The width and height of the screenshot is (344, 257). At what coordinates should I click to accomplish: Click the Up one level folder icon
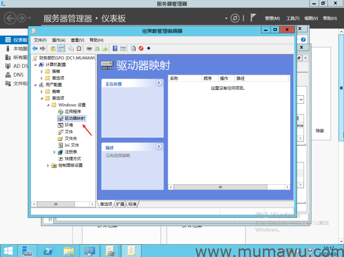click(53, 49)
